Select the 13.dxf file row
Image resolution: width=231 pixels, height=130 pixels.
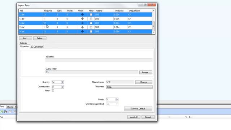86,19
